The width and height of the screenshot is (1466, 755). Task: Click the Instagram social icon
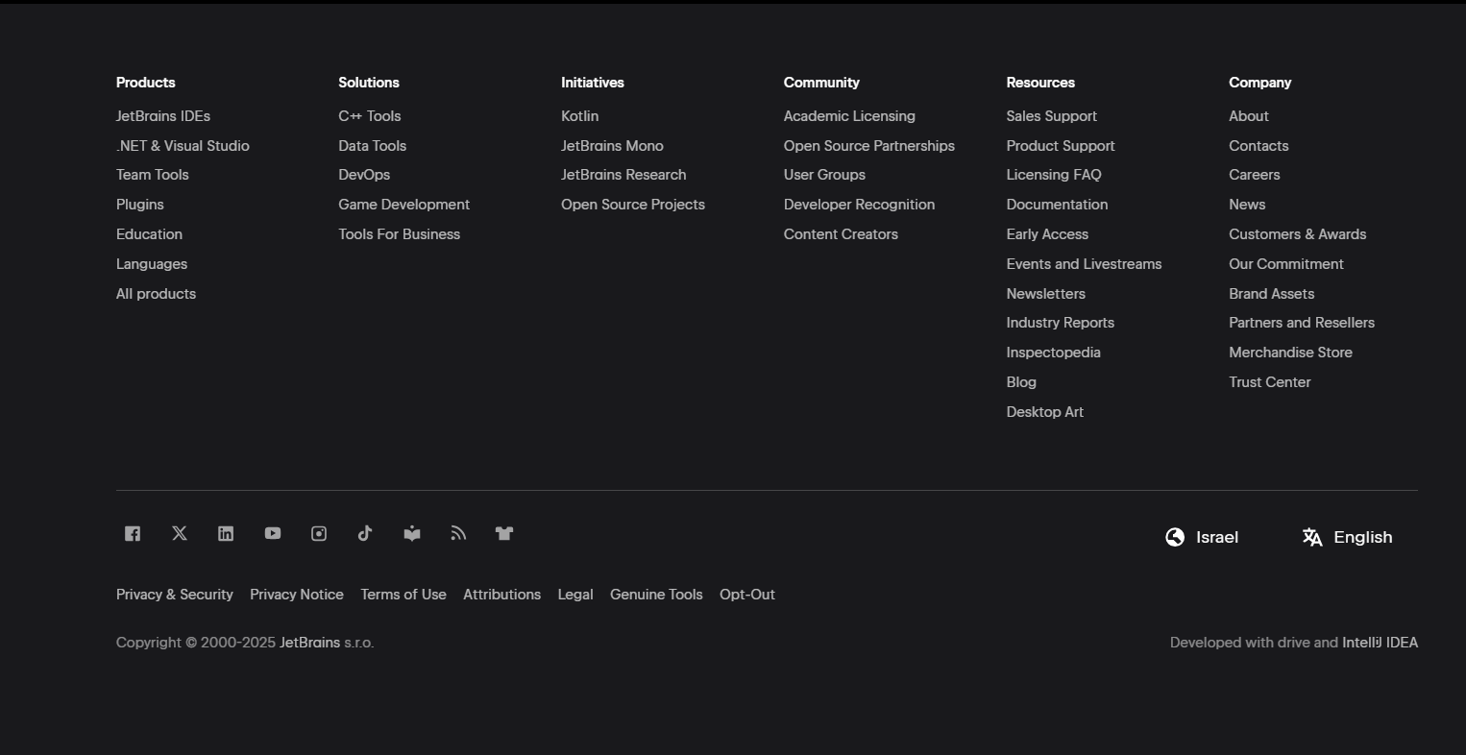tap(319, 534)
